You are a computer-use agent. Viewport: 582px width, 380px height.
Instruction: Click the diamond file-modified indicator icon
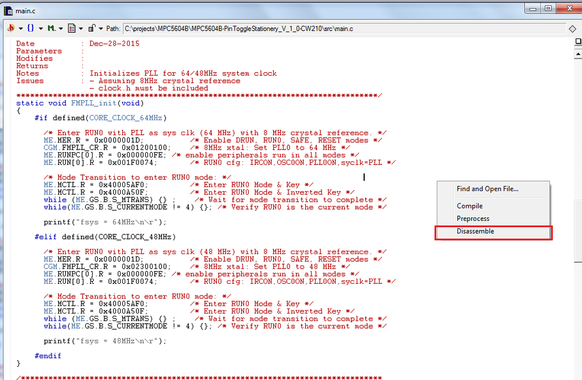(572, 29)
